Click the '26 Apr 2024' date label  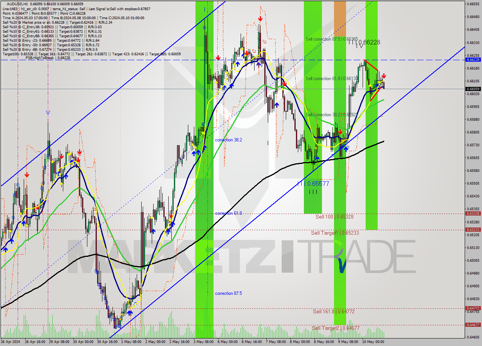tap(11, 342)
